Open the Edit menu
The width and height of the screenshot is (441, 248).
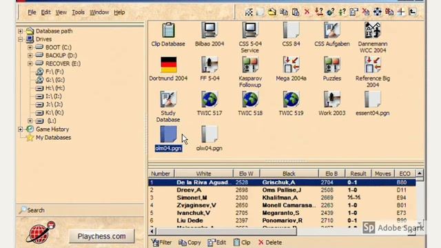point(45,12)
